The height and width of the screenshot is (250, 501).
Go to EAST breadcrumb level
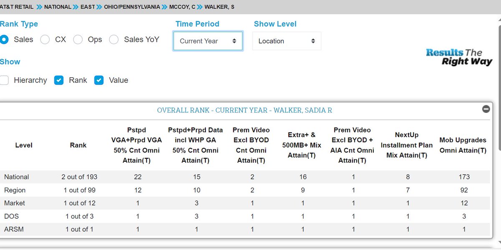pyautogui.click(x=87, y=7)
